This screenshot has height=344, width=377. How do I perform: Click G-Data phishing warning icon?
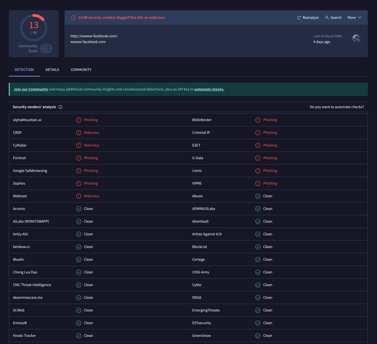(x=258, y=158)
